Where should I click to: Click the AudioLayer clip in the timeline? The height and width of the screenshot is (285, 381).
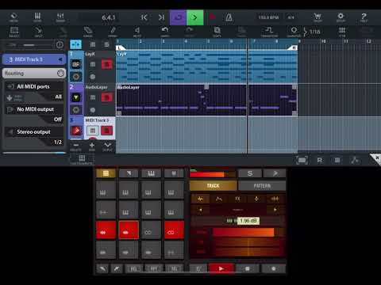(x=182, y=100)
